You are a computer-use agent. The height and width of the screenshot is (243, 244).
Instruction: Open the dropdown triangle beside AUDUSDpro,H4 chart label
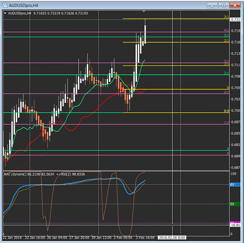pos(5,13)
